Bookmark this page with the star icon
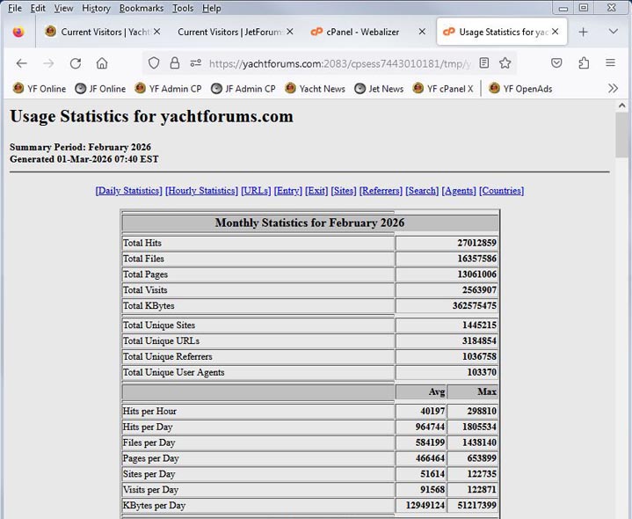This screenshot has height=519, width=632. 505,63
